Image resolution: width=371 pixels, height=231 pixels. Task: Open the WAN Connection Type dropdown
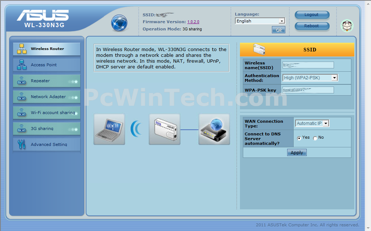pos(312,123)
